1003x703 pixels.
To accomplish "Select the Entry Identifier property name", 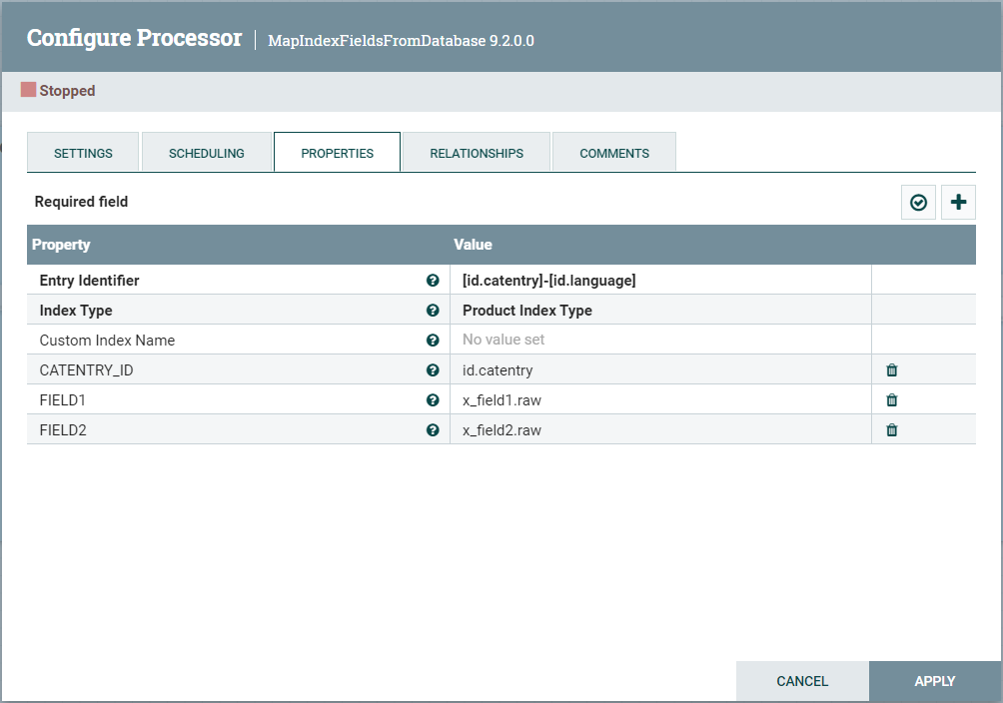I will tap(90, 281).
